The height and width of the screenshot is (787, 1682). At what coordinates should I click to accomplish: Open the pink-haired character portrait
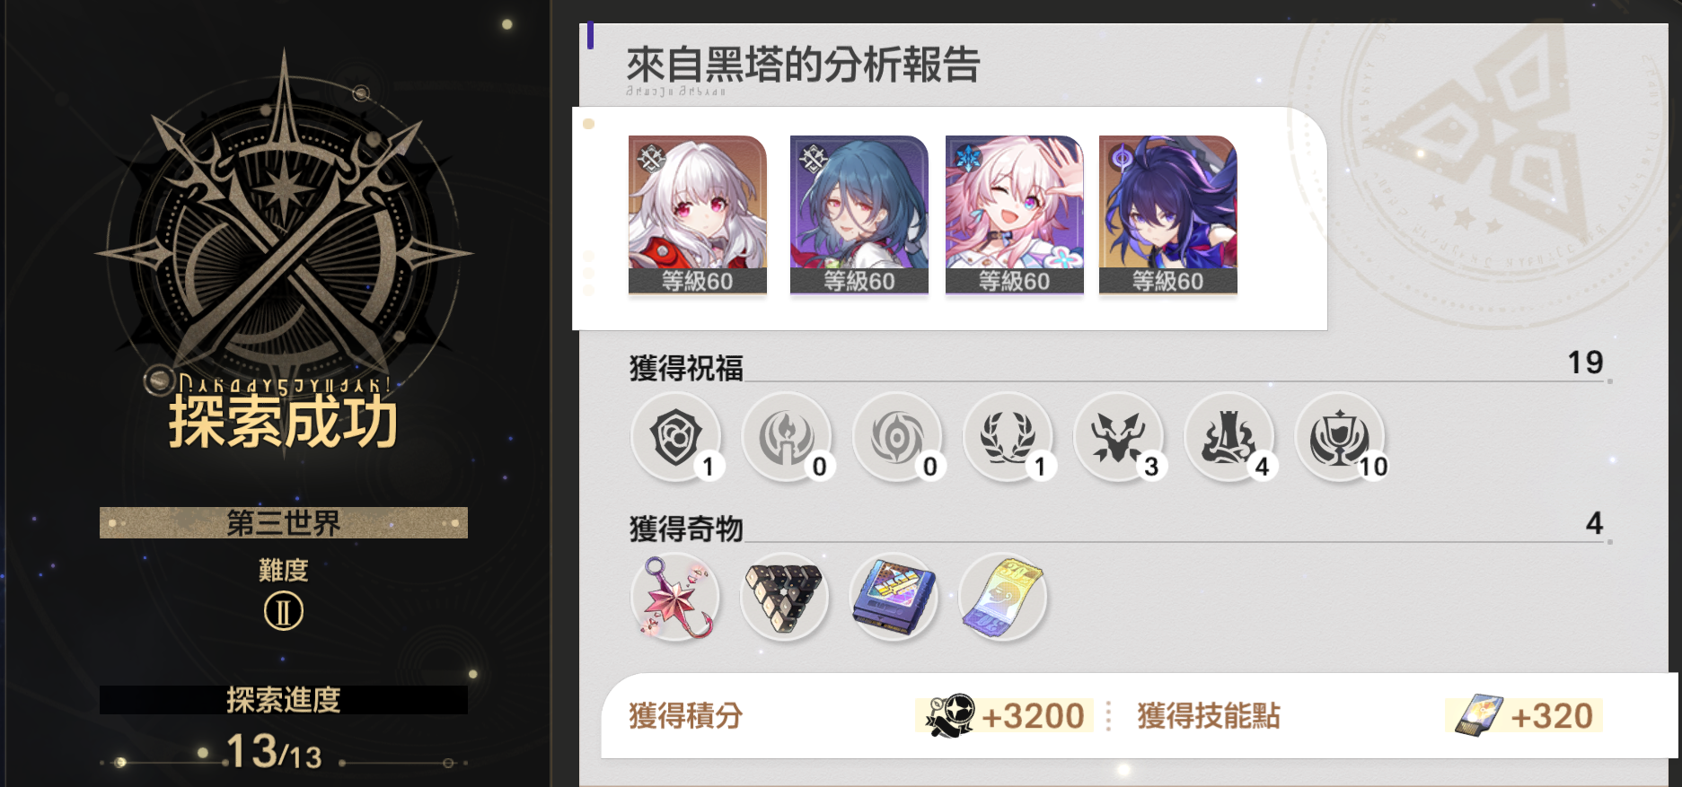pos(1015,215)
